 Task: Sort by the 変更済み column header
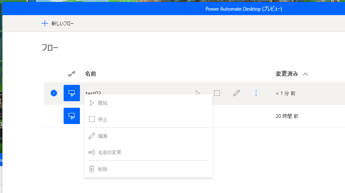click(x=287, y=74)
